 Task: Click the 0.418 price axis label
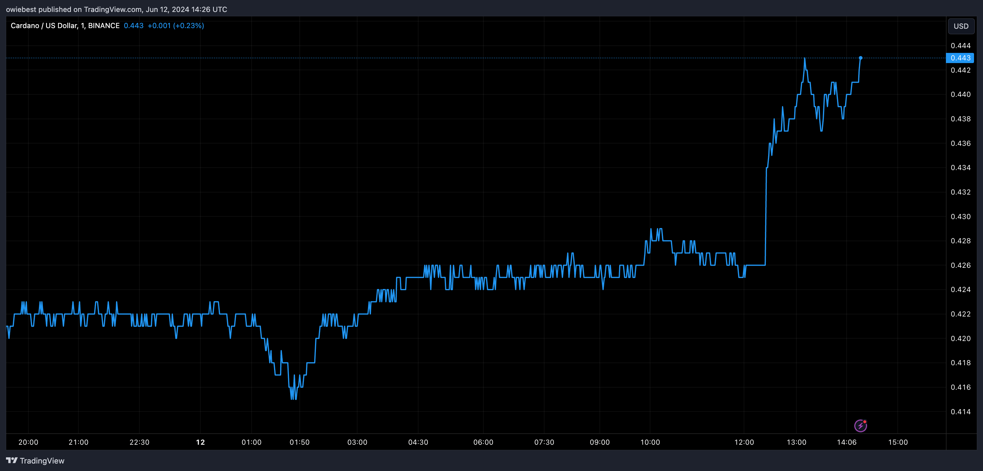(x=961, y=363)
